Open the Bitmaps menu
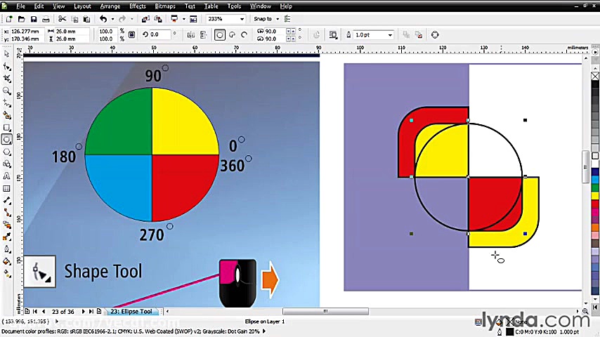This screenshot has height=337, width=600. 165,6
